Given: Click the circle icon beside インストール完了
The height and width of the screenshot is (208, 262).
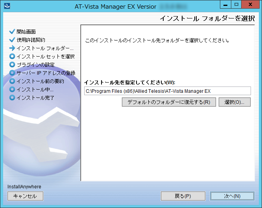Looking at the screenshot, I should pyautogui.click(x=12, y=98).
